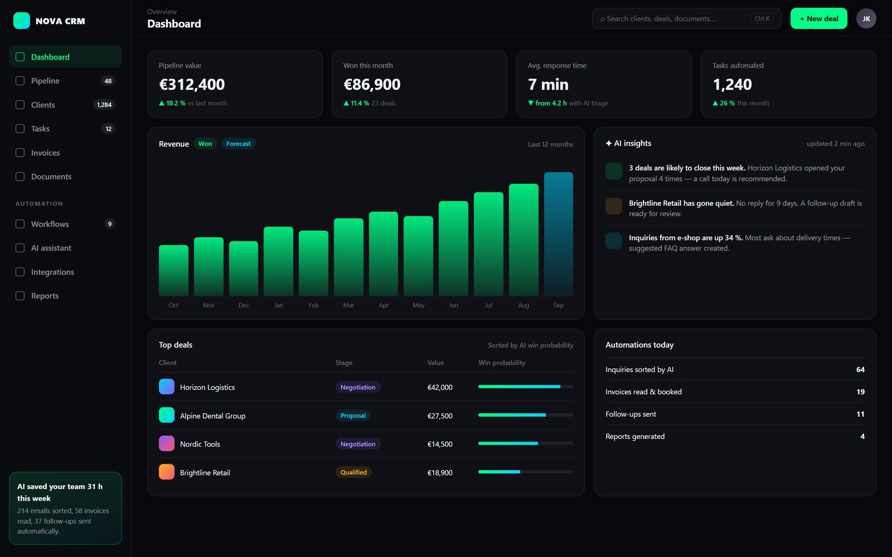Click the Qualified stage badge

pos(353,472)
